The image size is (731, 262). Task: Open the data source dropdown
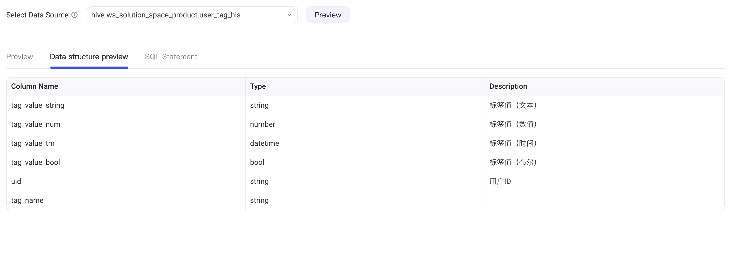pyautogui.click(x=192, y=15)
